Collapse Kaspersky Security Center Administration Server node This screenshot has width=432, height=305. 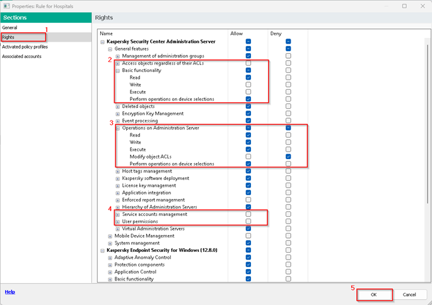103,42
